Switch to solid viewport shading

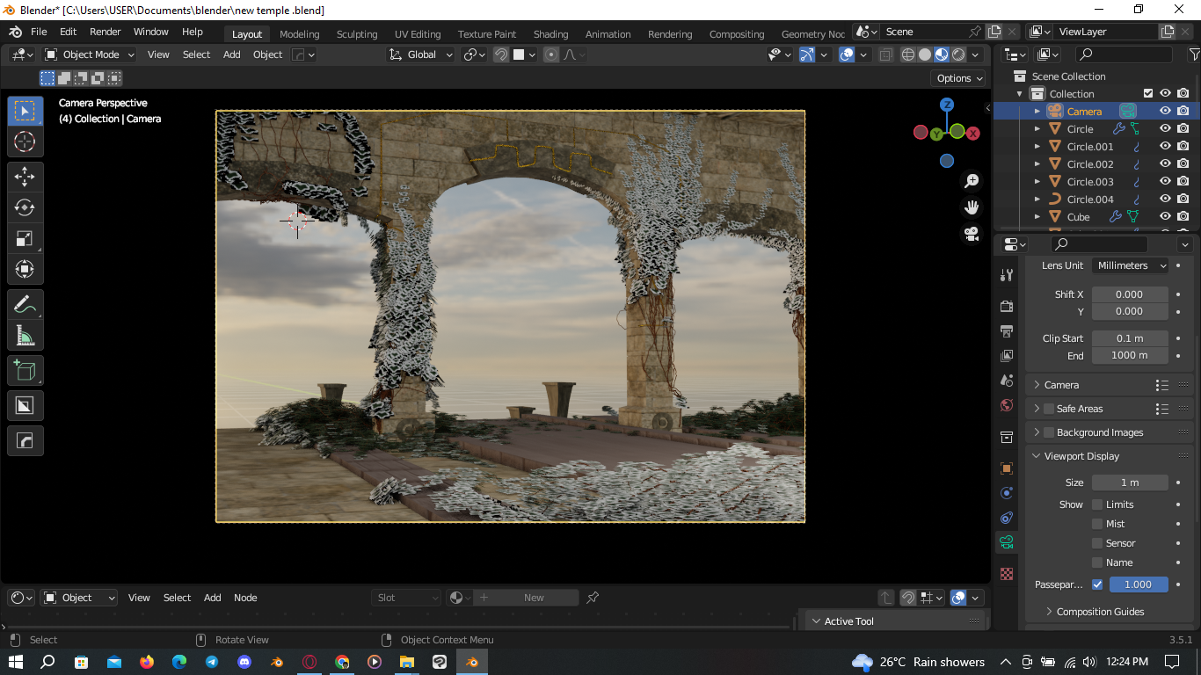[x=925, y=54]
